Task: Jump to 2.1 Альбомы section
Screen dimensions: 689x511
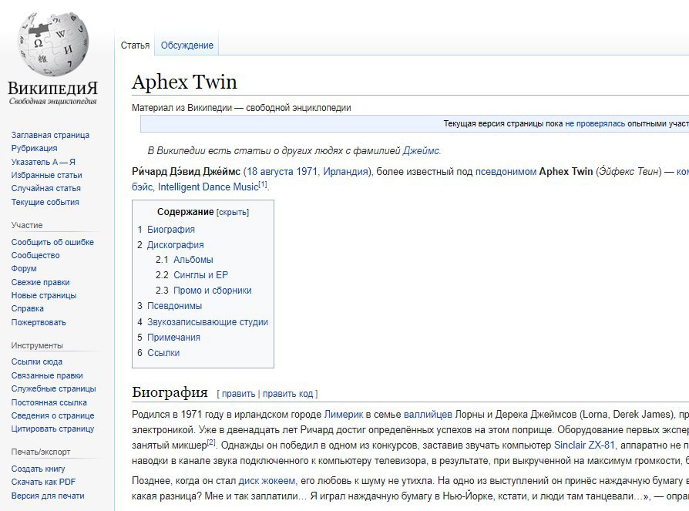Action: tap(184, 260)
